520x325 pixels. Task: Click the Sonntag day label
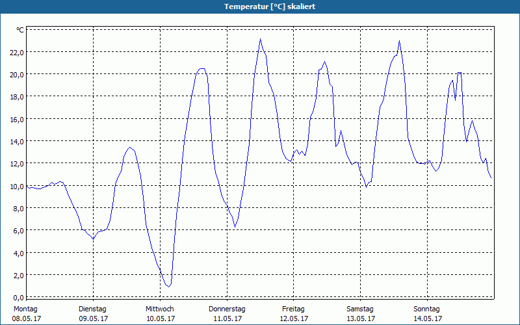pyautogui.click(x=426, y=309)
